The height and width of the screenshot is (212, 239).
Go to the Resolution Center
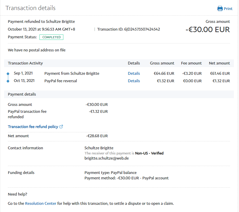click(41, 204)
